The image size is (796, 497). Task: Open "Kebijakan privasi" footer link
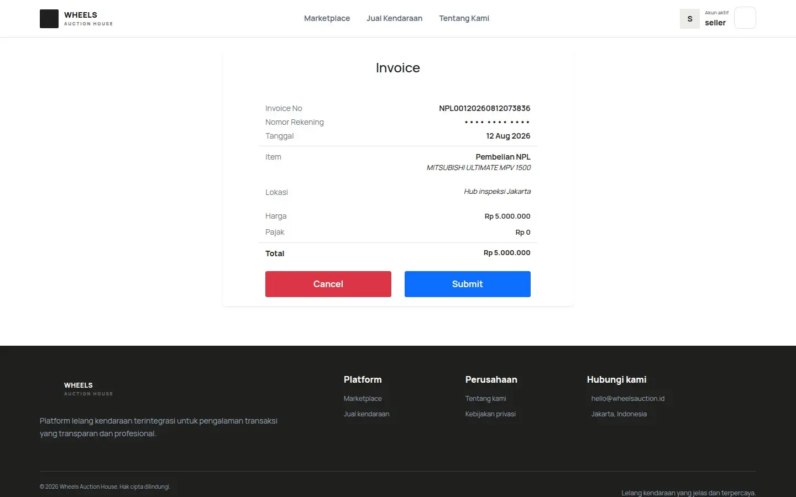[490, 414]
